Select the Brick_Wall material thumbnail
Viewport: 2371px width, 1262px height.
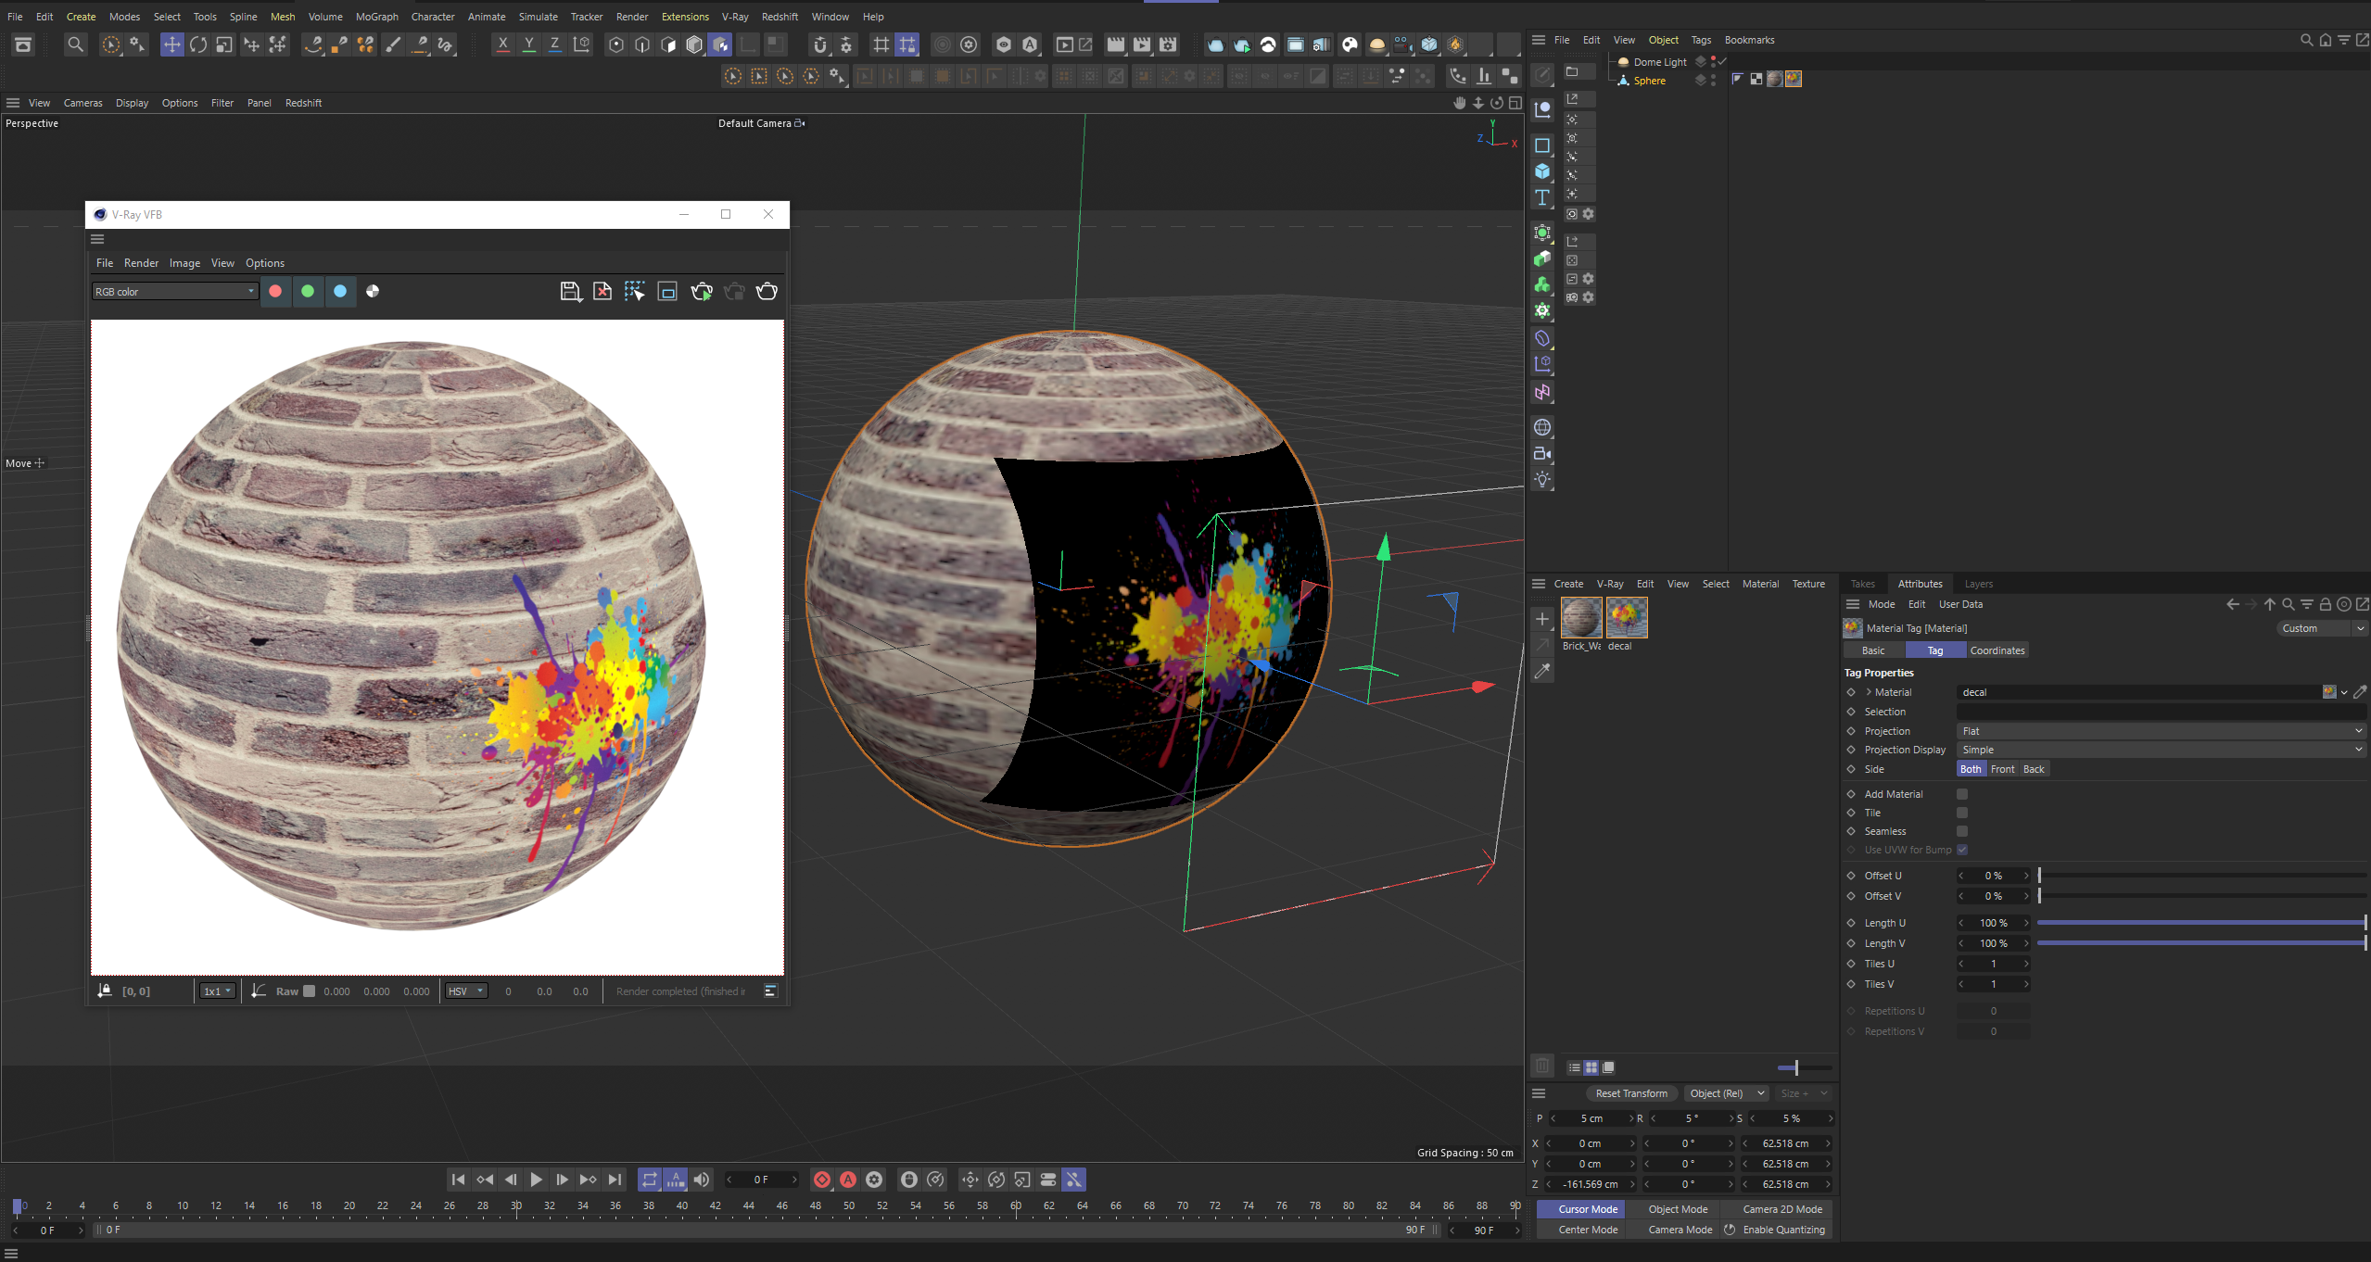coord(1581,617)
